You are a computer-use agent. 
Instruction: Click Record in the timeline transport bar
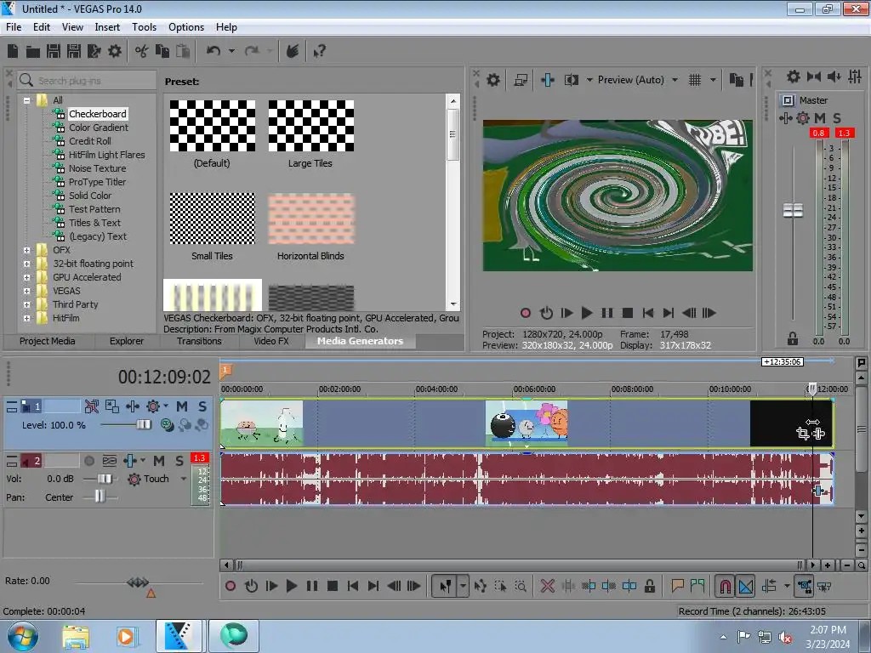(x=231, y=587)
